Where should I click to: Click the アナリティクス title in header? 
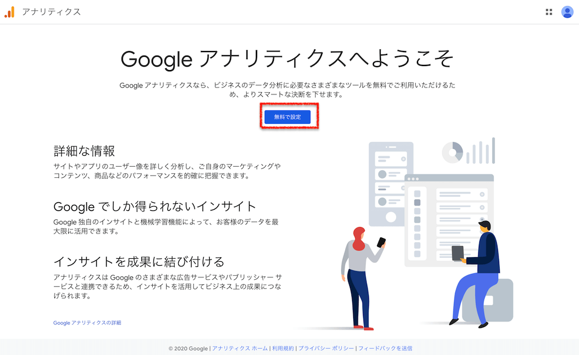point(52,12)
